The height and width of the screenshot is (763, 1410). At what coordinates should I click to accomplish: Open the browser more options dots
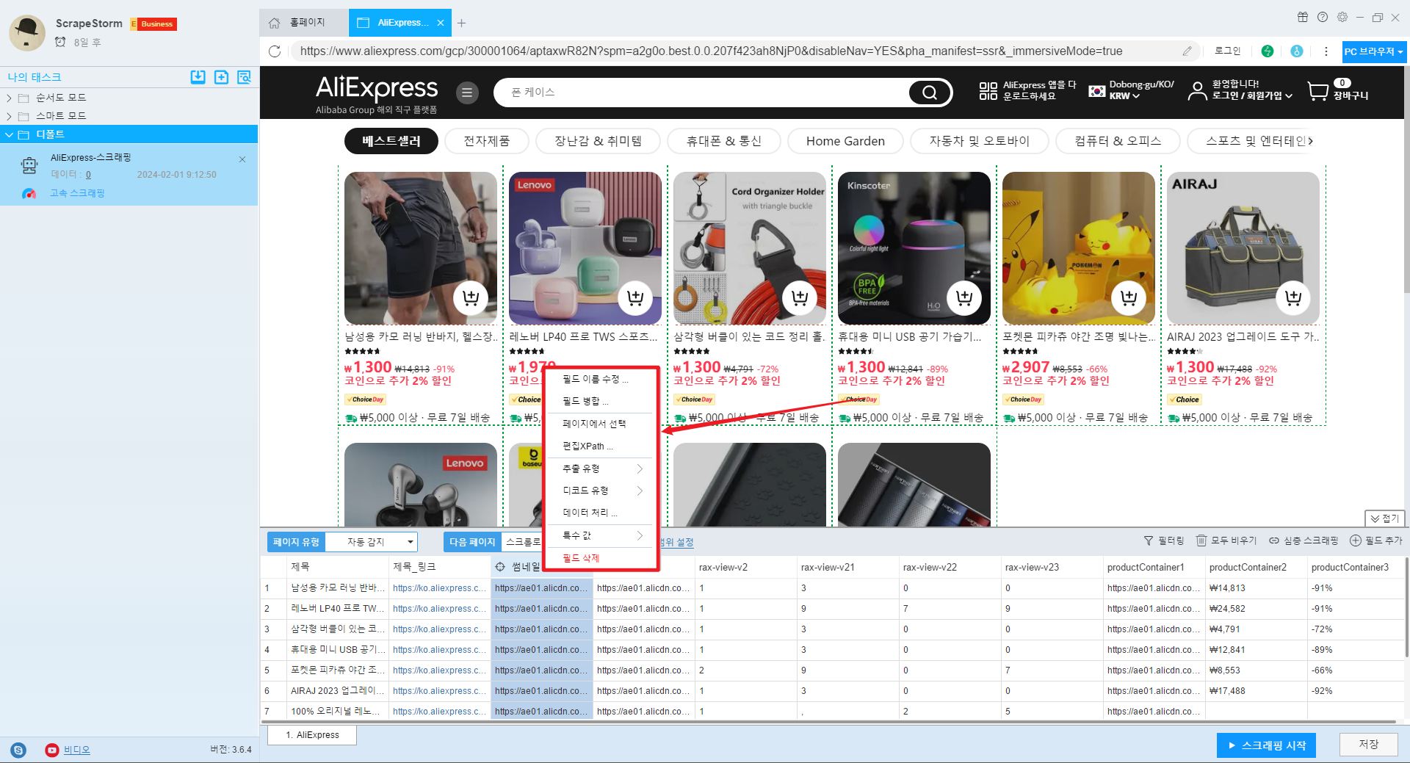click(1326, 51)
